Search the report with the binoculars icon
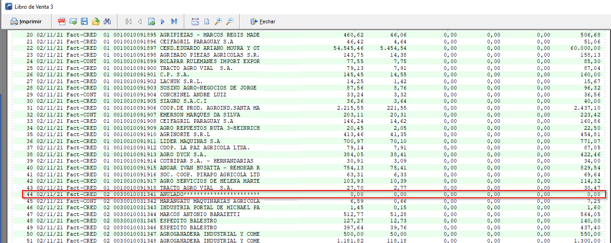The height and width of the screenshot is (243, 611). (x=107, y=21)
